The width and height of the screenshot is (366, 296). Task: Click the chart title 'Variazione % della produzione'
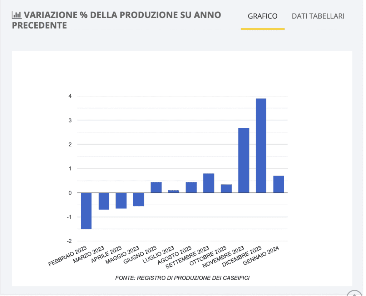point(116,20)
